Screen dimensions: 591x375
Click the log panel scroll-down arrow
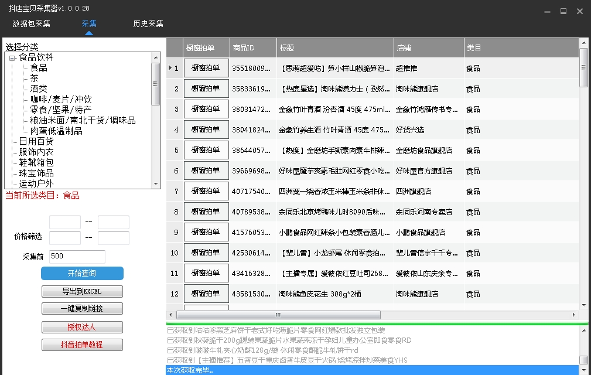(x=584, y=370)
